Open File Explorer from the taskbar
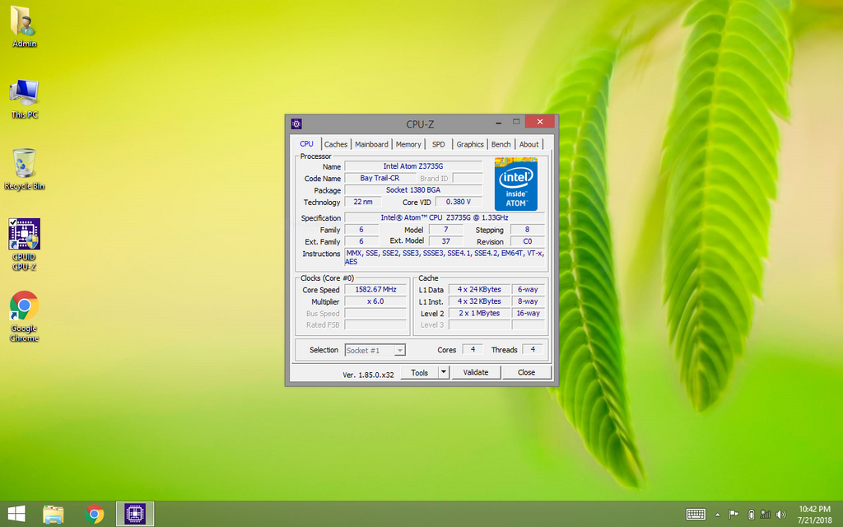The image size is (843, 527). (54, 515)
